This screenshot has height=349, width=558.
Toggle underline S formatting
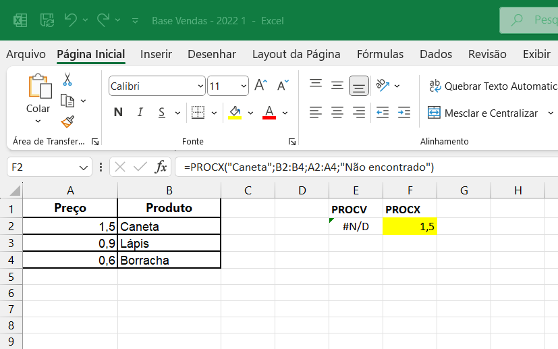161,113
